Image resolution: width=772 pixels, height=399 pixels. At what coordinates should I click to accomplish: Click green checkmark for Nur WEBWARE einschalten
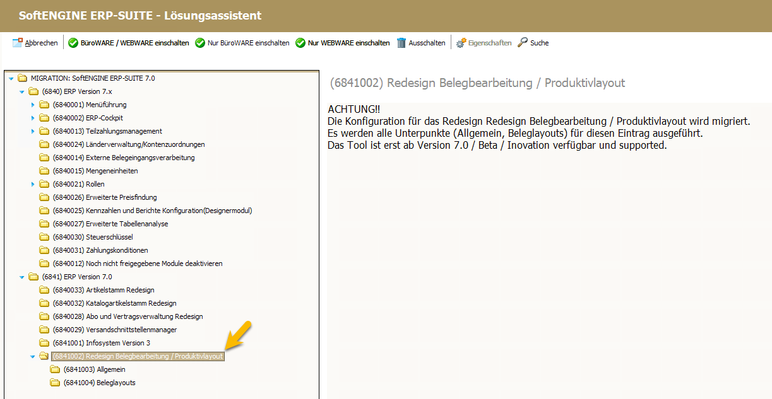[x=301, y=43]
